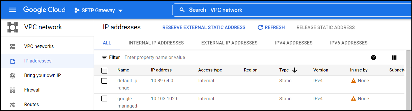Open the hamburger navigation menu

[13, 10]
